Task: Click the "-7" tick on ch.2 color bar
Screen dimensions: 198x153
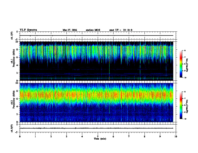Action: point(185,98)
